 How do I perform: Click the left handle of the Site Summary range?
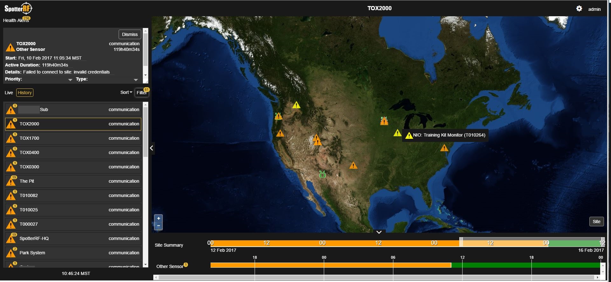pyautogui.click(x=461, y=242)
